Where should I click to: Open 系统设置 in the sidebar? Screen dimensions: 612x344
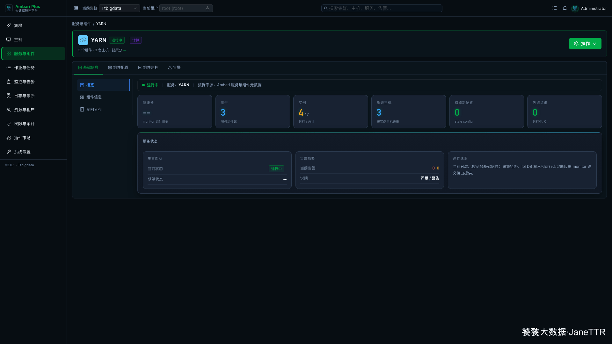[x=33, y=152]
